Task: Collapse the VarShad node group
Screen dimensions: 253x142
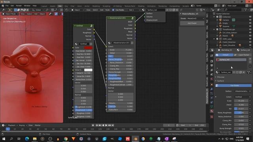Action: (x=75, y=26)
